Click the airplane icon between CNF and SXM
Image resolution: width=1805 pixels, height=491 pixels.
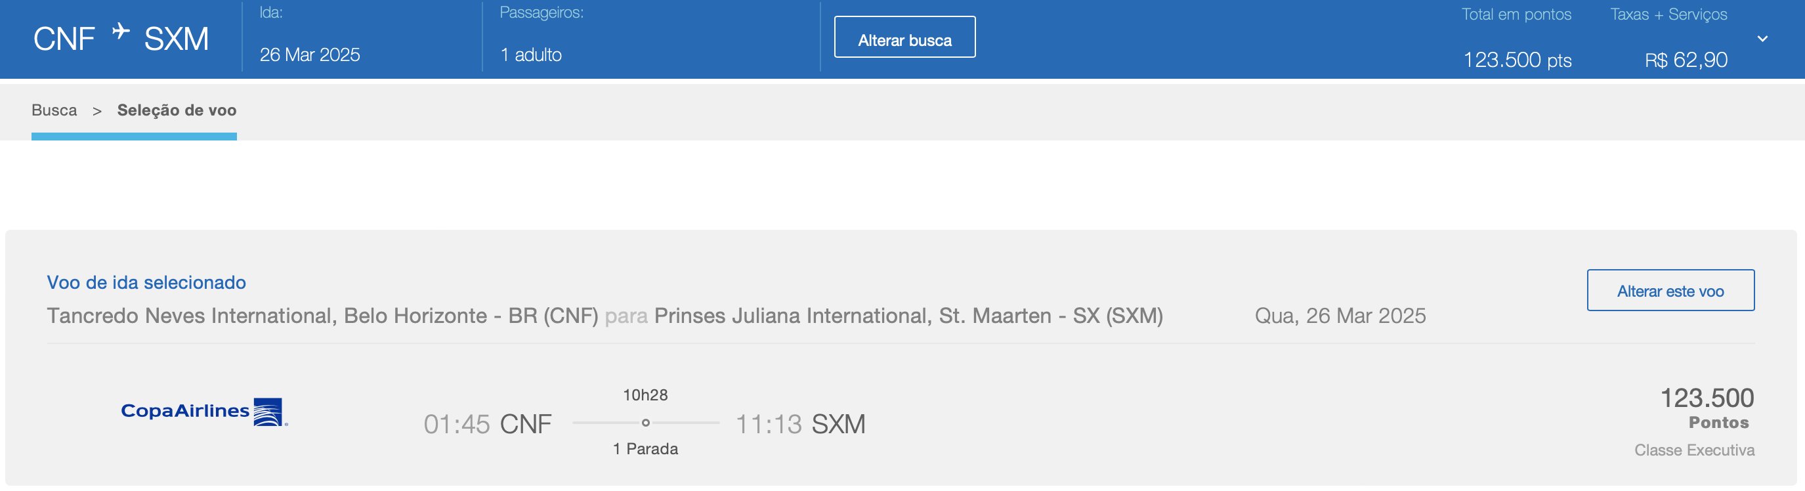[121, 32]
